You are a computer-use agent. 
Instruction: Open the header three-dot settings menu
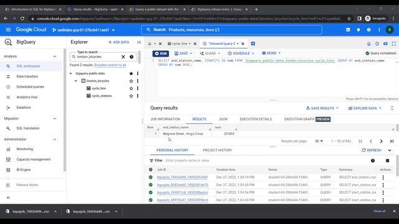(379, 30)
